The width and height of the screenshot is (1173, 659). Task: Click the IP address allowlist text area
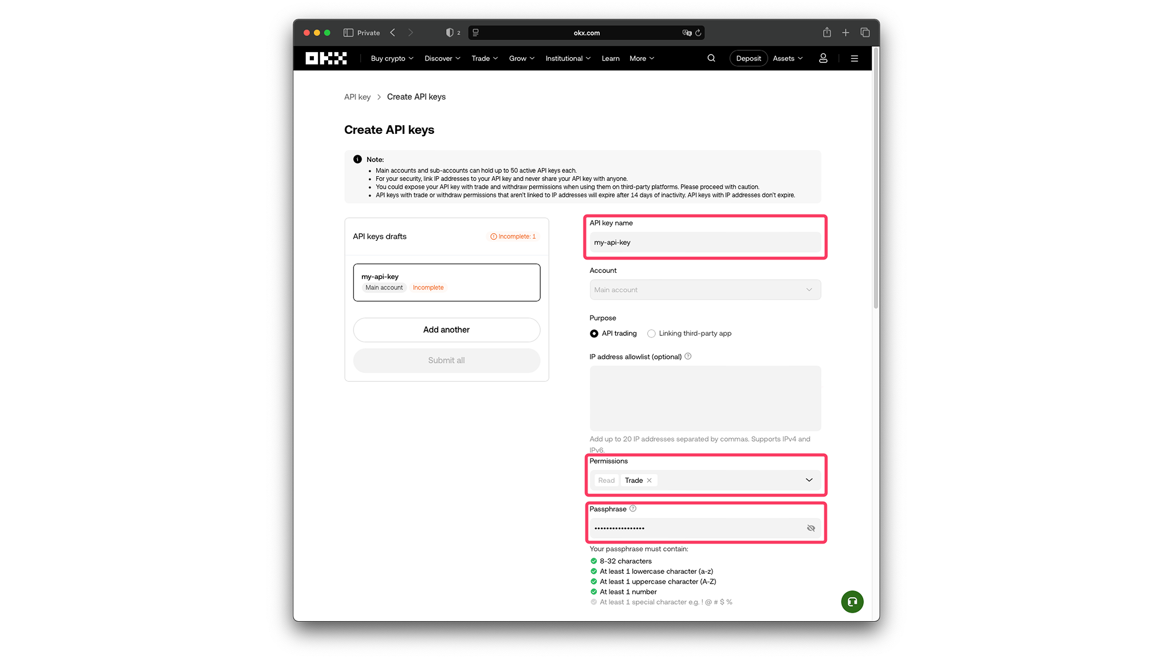705,398
